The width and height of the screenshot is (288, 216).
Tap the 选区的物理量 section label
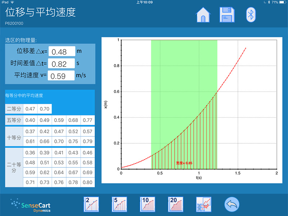(x=21, y=40)
